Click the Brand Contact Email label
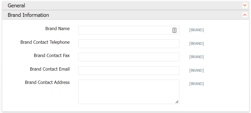Image resolution: width=251 pixels, height=113 pixels. pos(50,69)
